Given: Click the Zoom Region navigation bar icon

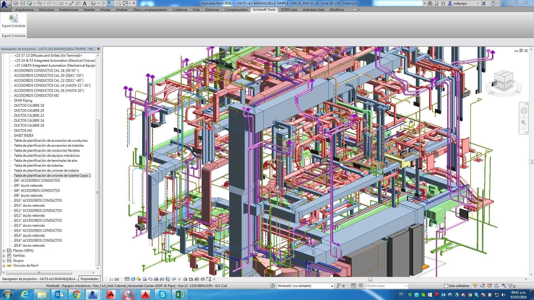Looking at the screenshot, I should click(523, 122).
